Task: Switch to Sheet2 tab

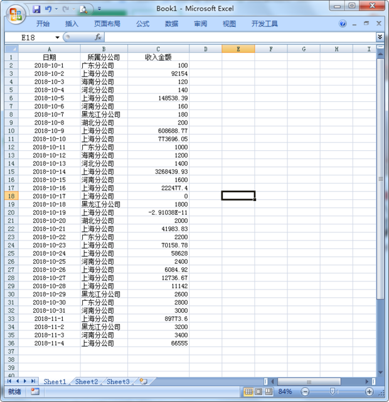Action: [87, 381]
